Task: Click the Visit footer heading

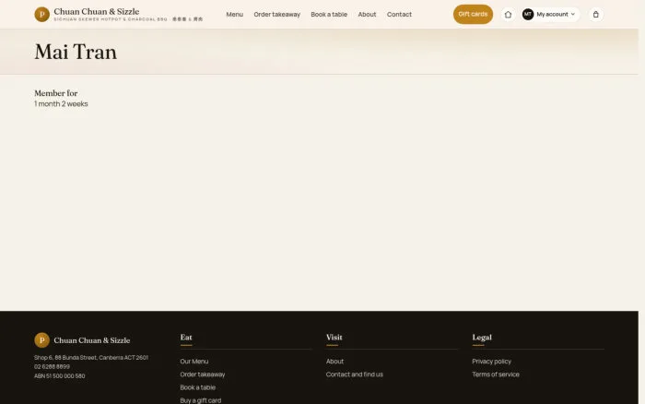Action: [334, 338]
